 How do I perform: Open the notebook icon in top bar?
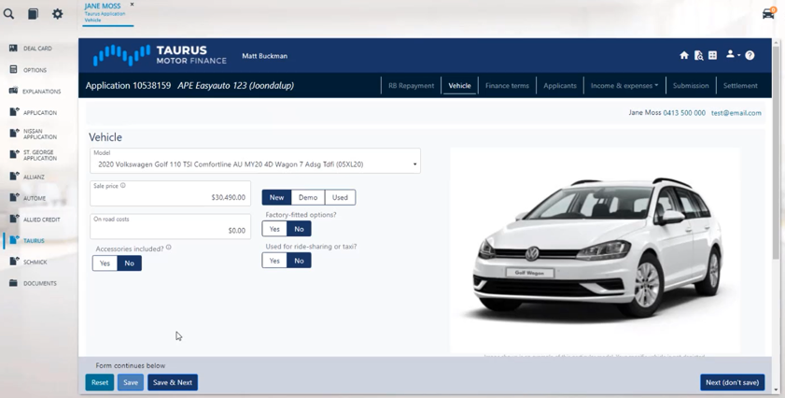point(33,14)
